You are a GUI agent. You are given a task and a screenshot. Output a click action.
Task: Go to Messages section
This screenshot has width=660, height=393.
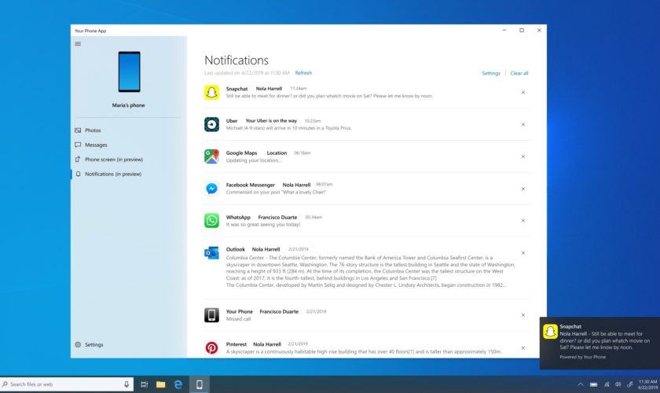[x=96, y=145]
